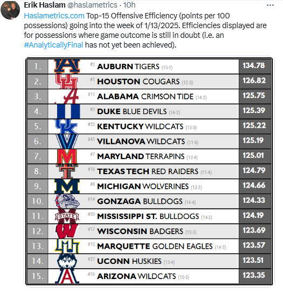This screenshot has width=283, height=292.
Task: Click the Villanova V logo
Action: (67, 141)
